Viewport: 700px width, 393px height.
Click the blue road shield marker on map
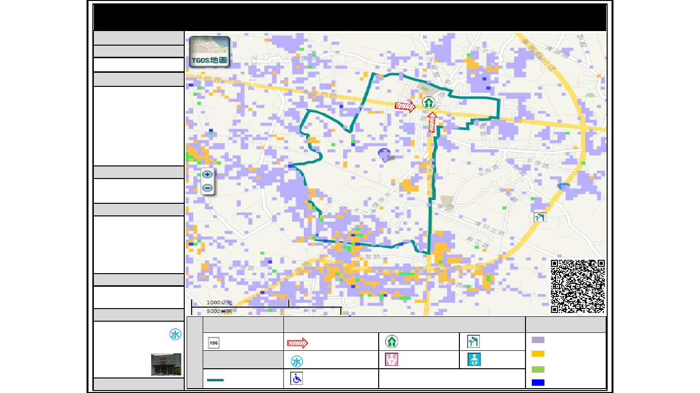tap(563, 186)
